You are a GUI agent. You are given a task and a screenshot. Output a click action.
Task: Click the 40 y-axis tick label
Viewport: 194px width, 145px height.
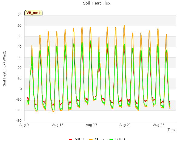click(x=19, y=47)
